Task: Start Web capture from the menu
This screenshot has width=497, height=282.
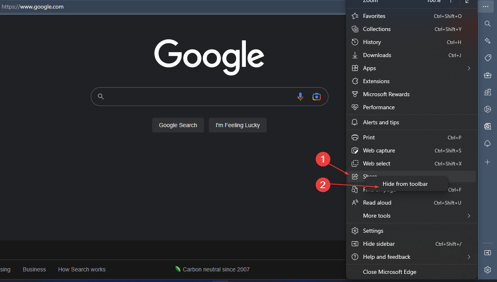Action: coord(411,150)
